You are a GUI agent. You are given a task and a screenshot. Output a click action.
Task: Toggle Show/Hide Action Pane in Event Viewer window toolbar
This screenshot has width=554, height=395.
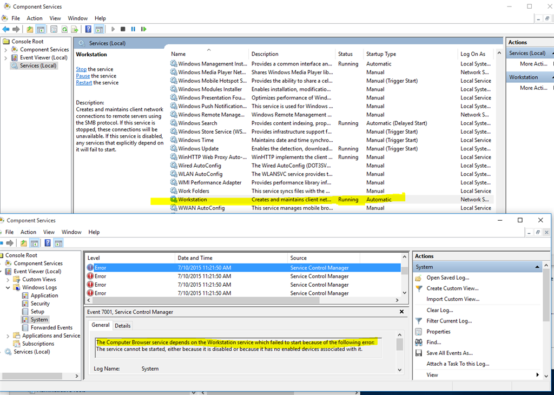click(x=58, y=243)
